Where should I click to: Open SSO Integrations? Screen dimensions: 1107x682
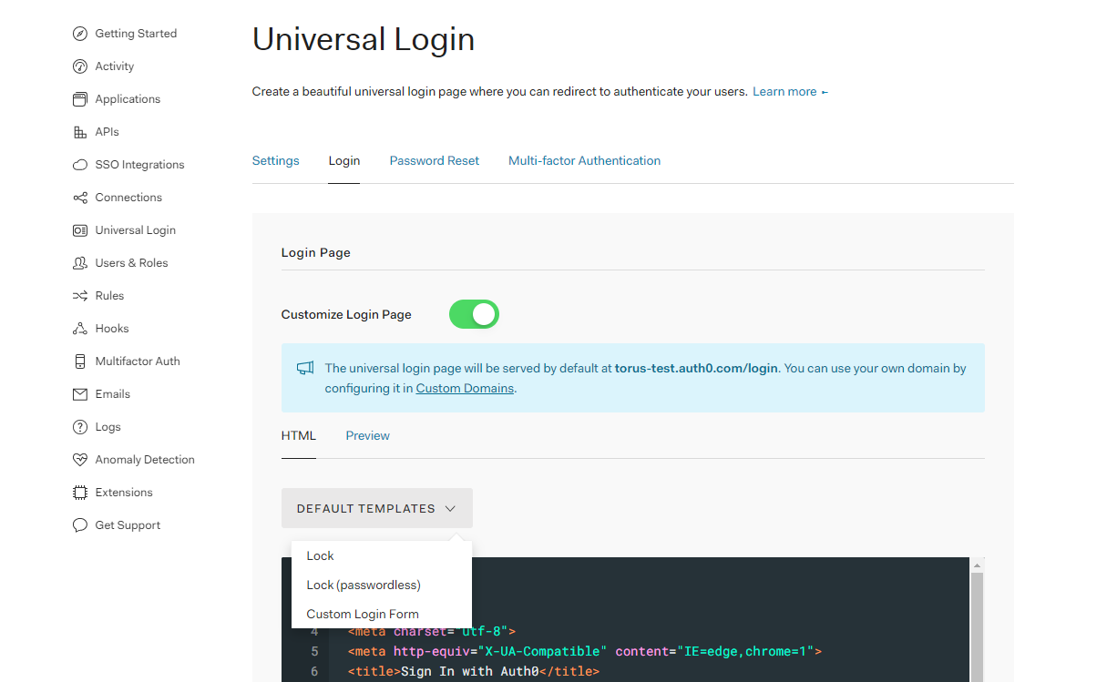pos(138,164)
